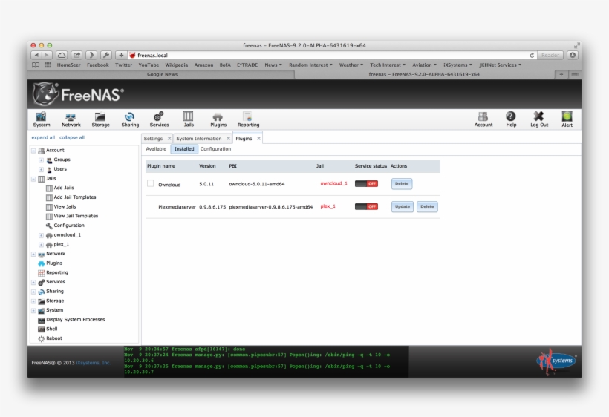Open Shell in the sidebar tree
Screen dimensions: 609x417
(51, 329)
